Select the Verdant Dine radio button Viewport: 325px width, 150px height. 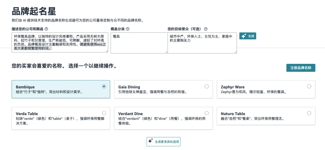coord(207,113)
